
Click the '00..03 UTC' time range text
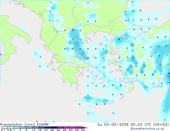pyautogui.click(x=141, y=125)
